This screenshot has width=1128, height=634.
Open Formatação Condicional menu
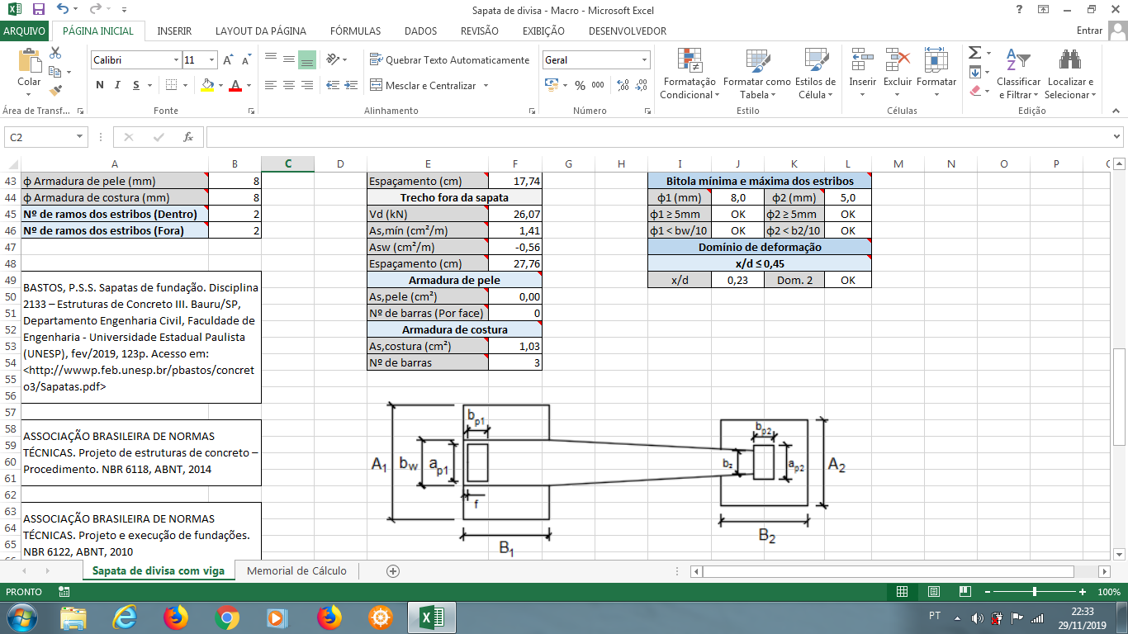(x=689, y=74)
